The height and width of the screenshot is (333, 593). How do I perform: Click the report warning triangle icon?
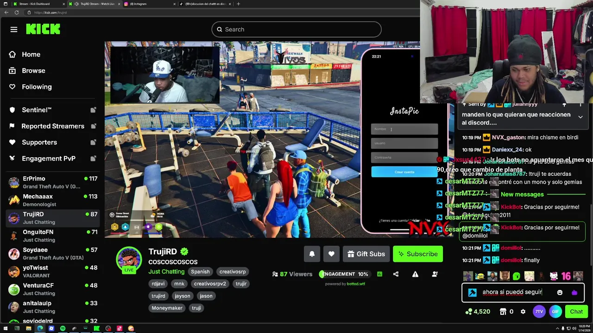[415, 274]
